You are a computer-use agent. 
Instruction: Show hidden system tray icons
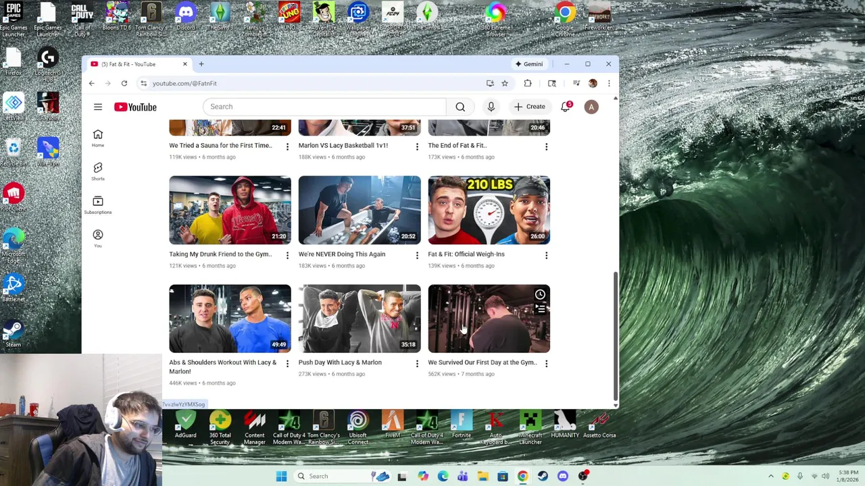pos(770,476)
